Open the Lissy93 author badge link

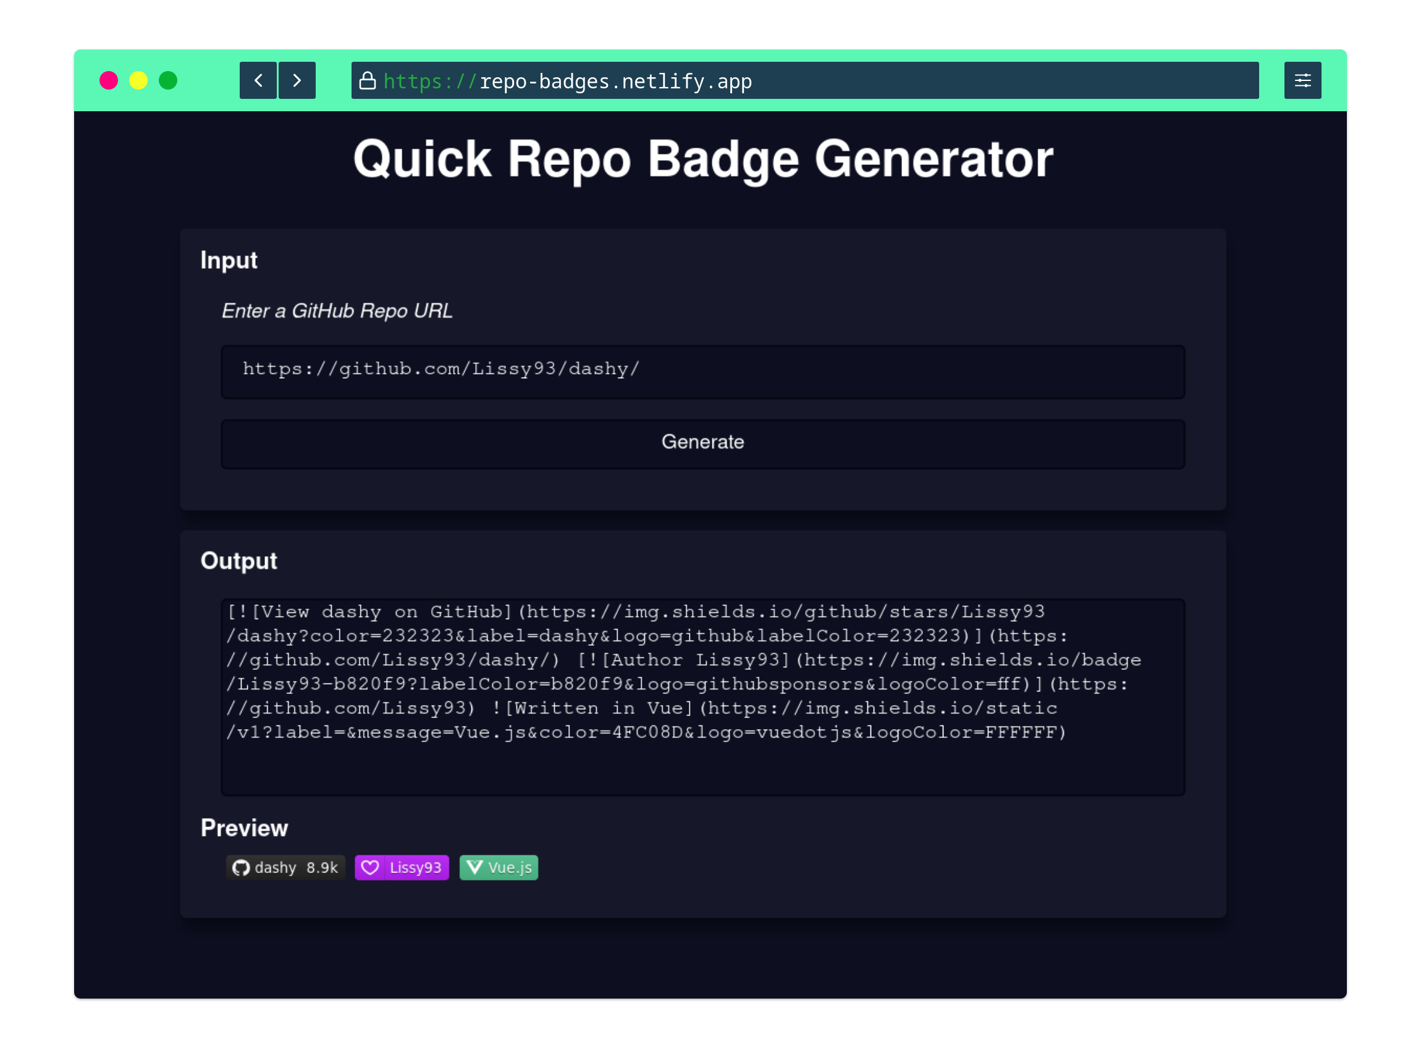[415, 867]
